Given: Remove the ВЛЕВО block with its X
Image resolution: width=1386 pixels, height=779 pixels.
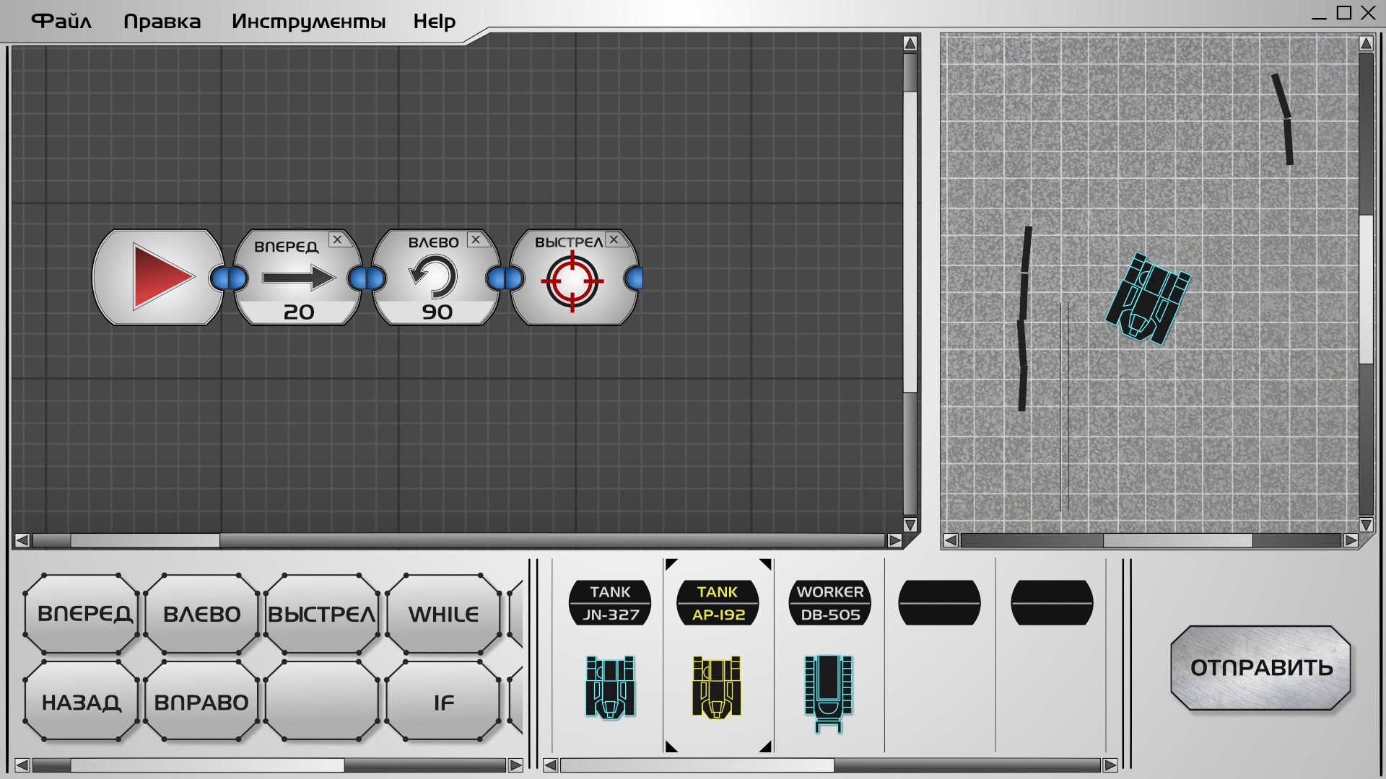Looking at the screenshot, I should pos(476,239).
